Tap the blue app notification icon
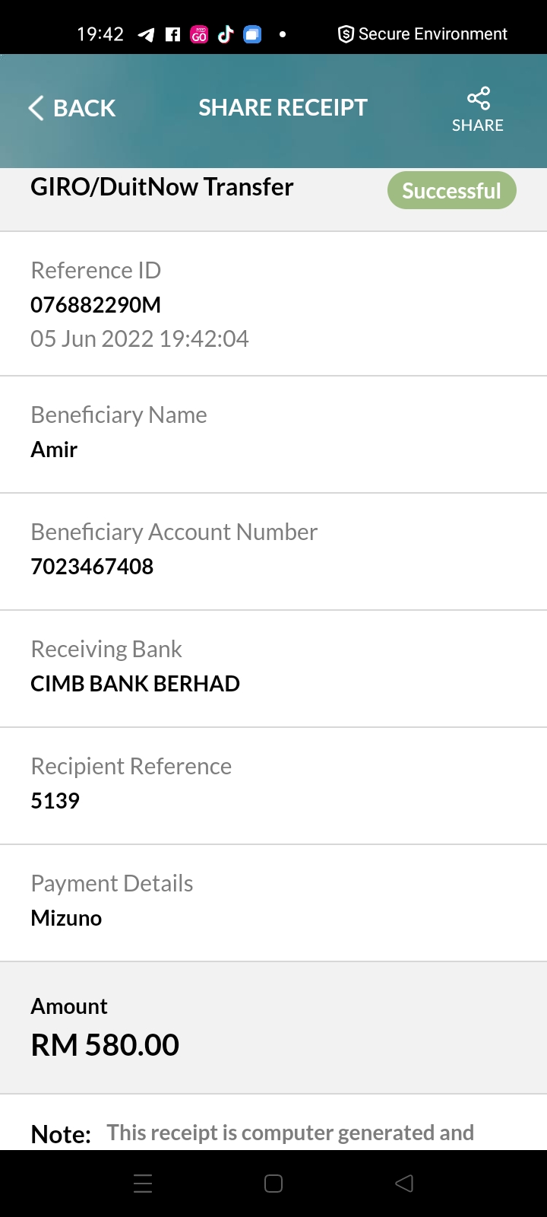The width and height of the screenshot is (547, 1217). coord(252,34)
